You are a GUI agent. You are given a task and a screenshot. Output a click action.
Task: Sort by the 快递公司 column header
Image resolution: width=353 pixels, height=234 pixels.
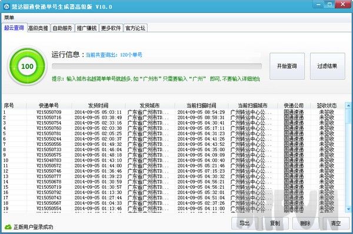(x=294, y=105)
